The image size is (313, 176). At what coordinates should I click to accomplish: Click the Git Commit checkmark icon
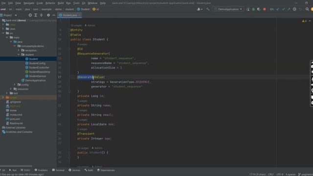[284, 9]
